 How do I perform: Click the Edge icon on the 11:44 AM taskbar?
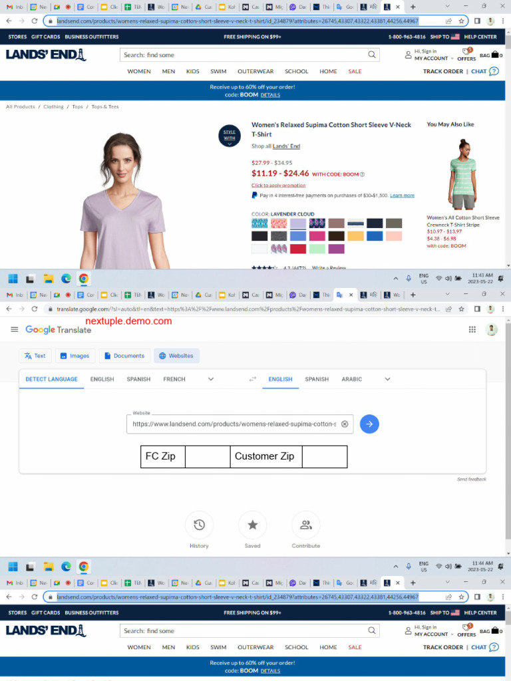pos(66,567)
